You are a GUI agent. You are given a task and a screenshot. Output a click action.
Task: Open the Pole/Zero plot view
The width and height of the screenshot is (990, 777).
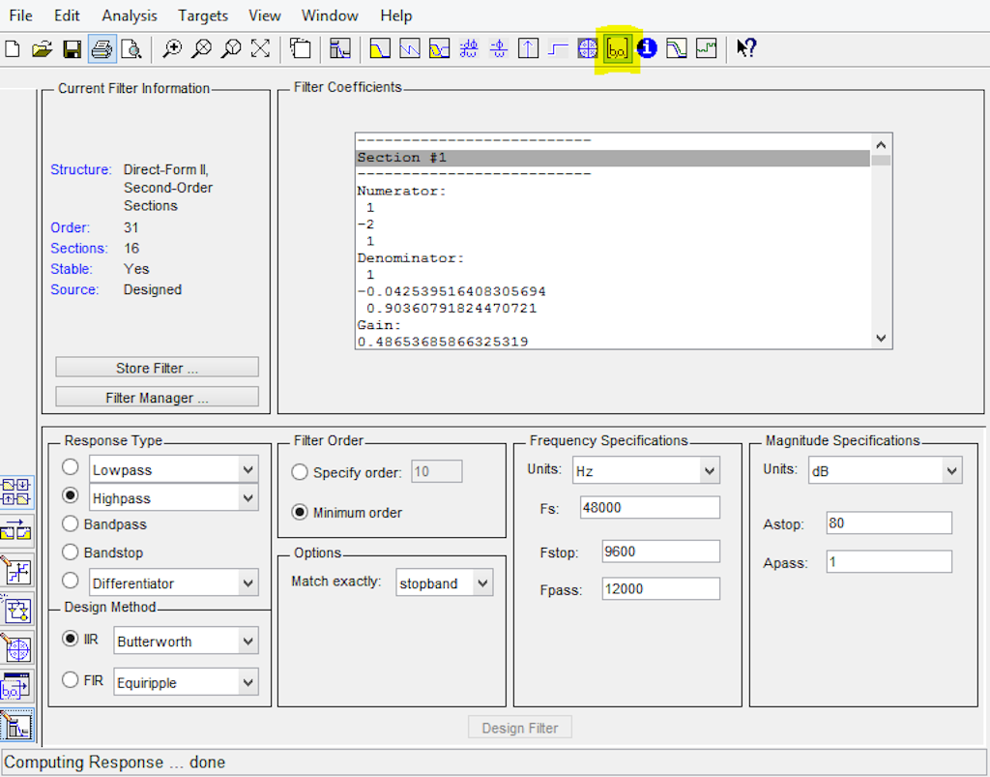pos(587,48)
